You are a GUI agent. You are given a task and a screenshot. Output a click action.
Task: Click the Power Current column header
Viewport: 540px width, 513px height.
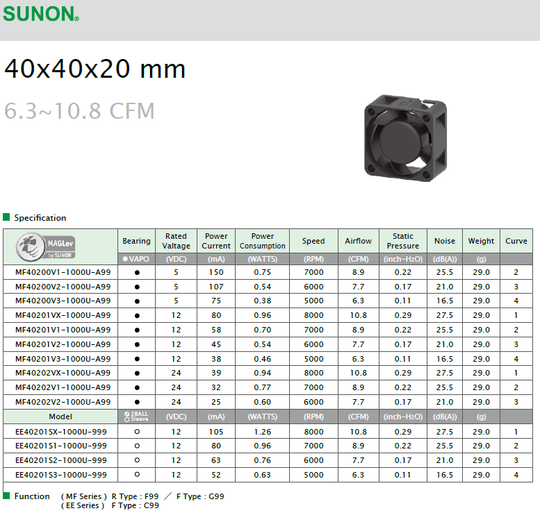coord(216,241)
